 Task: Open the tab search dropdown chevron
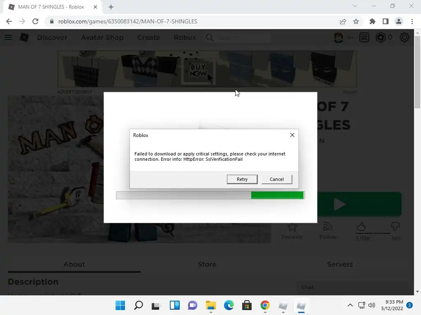click(x=355, y=6)
